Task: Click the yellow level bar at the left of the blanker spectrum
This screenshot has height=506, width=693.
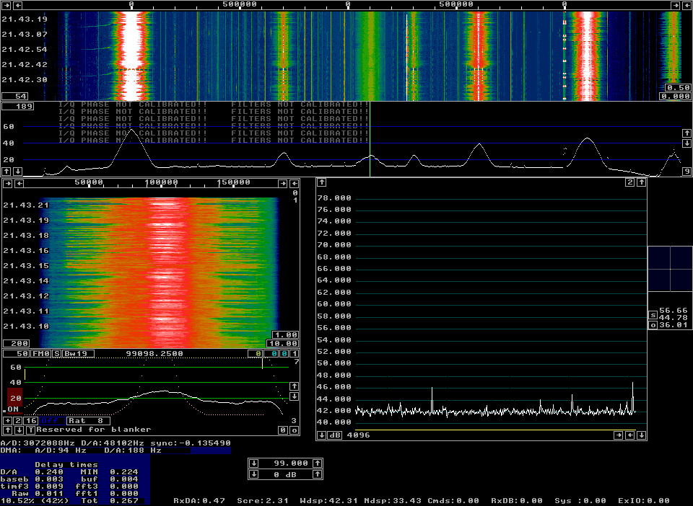Action: (x=25, y=374)
